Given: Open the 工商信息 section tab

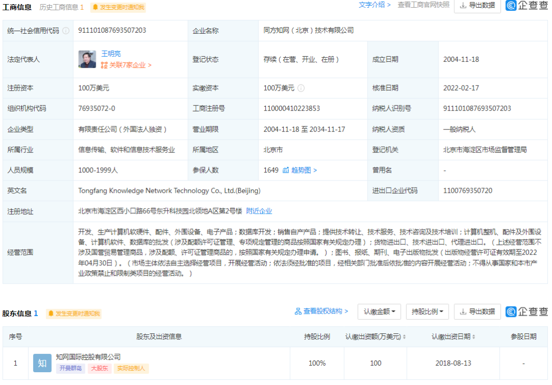Looking at the screenshot, I should 17,7.
